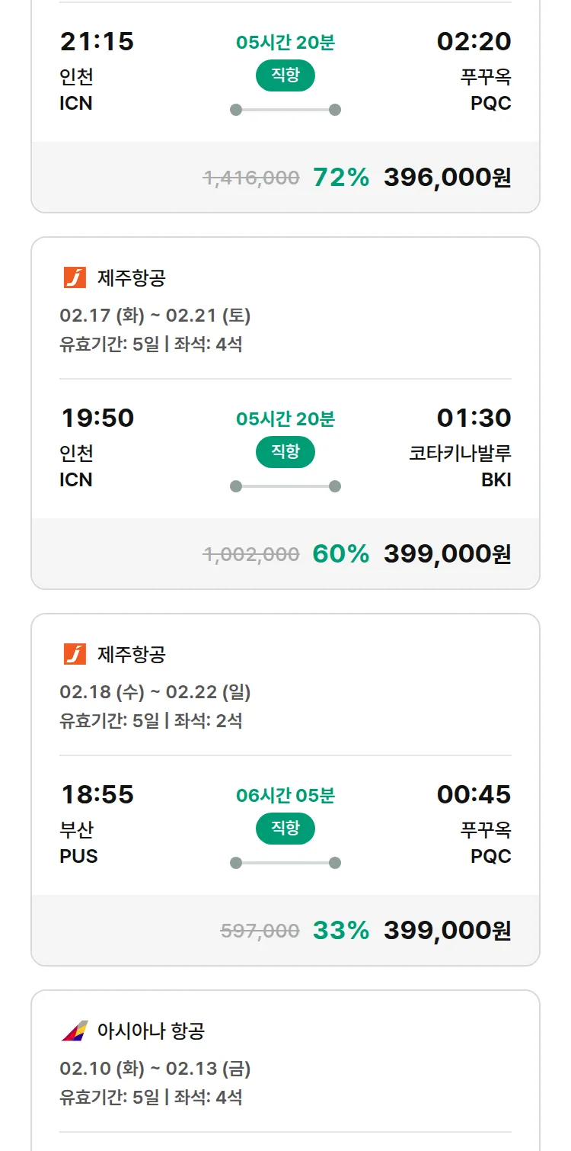Click the first Jeju Air orange logo icon
The image size is (571, 1151).
pyautogui.click(x=75, y=277)
